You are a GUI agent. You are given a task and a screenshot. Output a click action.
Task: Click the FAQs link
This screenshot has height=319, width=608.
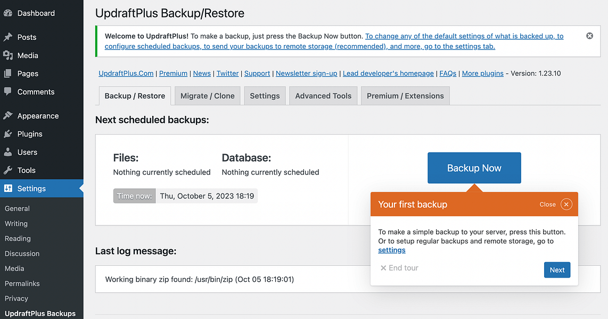tap(448, 73)
